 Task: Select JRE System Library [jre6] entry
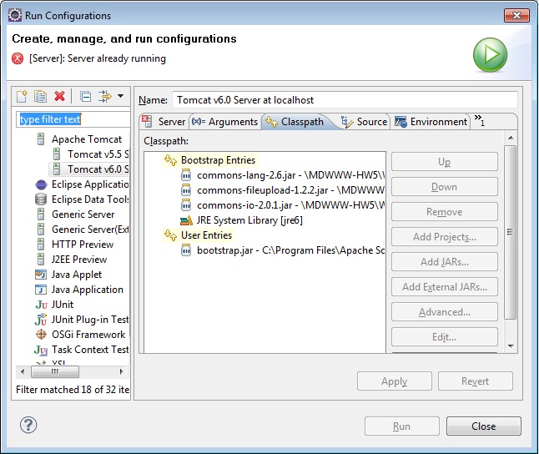[249, 220]
